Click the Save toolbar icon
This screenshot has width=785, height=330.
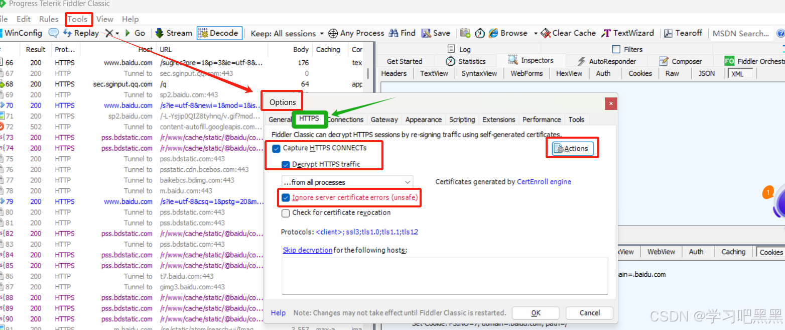(x=426, y=33)
